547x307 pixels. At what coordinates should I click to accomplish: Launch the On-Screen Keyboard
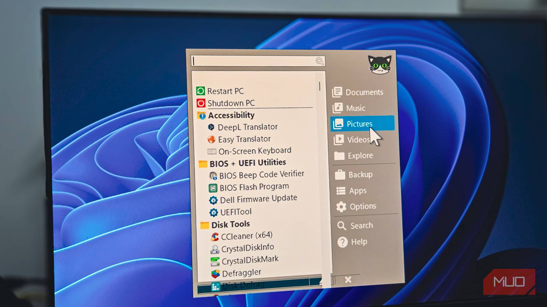click(x=254, y=151)
